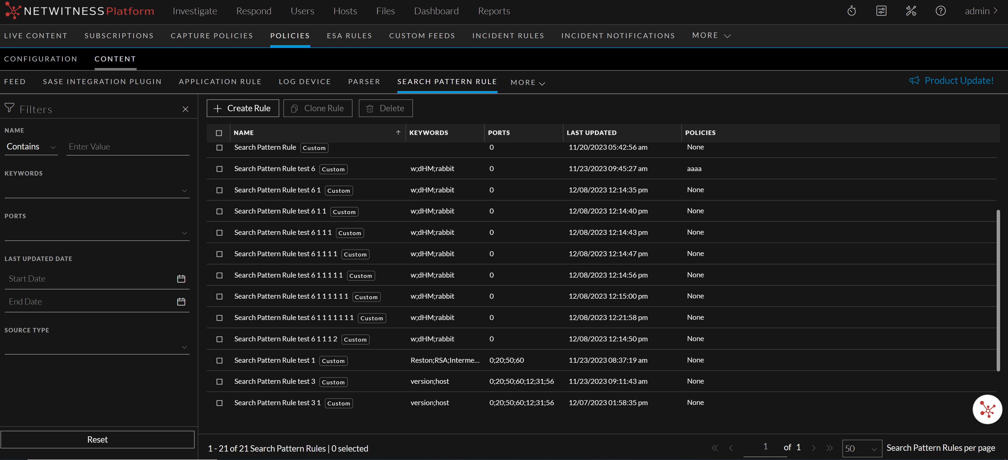1008x460 pixels.
Task: Open the help question mark icon
Action: 940,11
